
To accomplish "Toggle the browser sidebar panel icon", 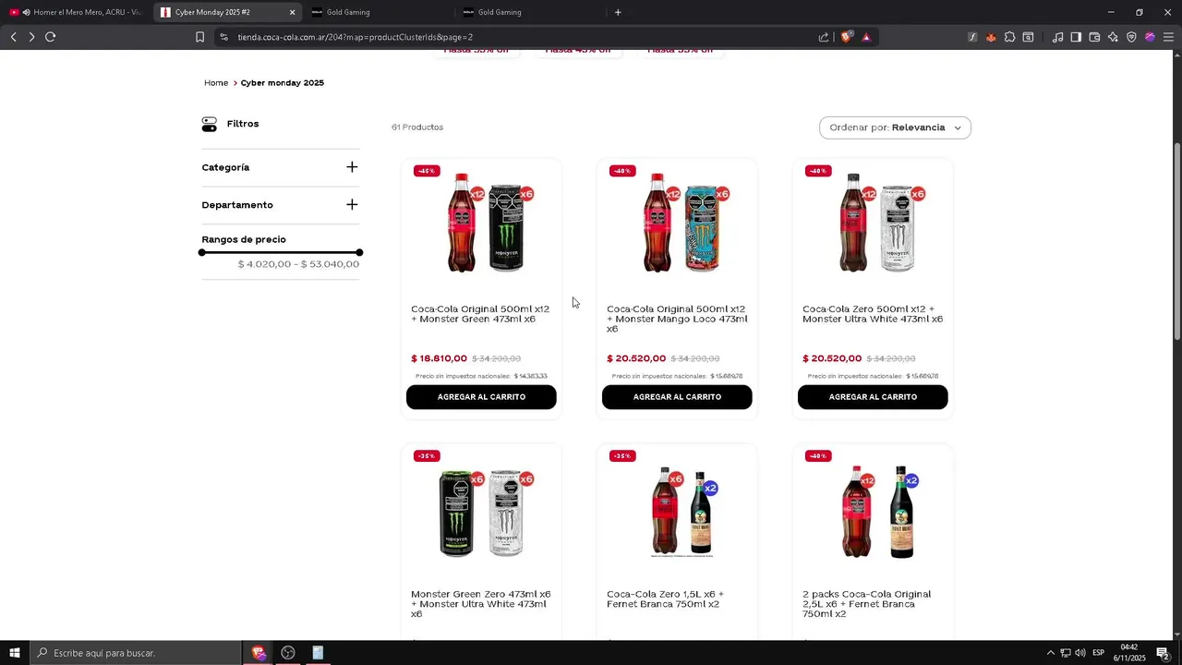I will pyautogui.click(x=1076, y=37).
